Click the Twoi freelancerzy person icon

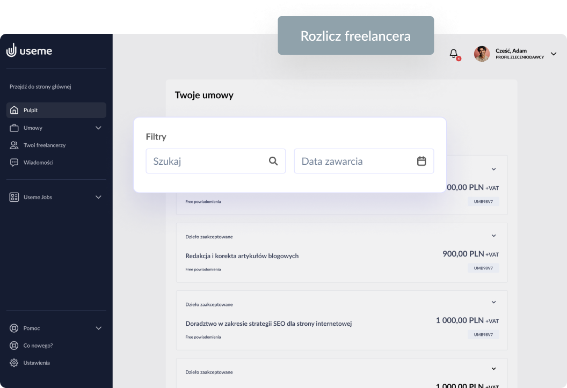click(x=14, y=145)
